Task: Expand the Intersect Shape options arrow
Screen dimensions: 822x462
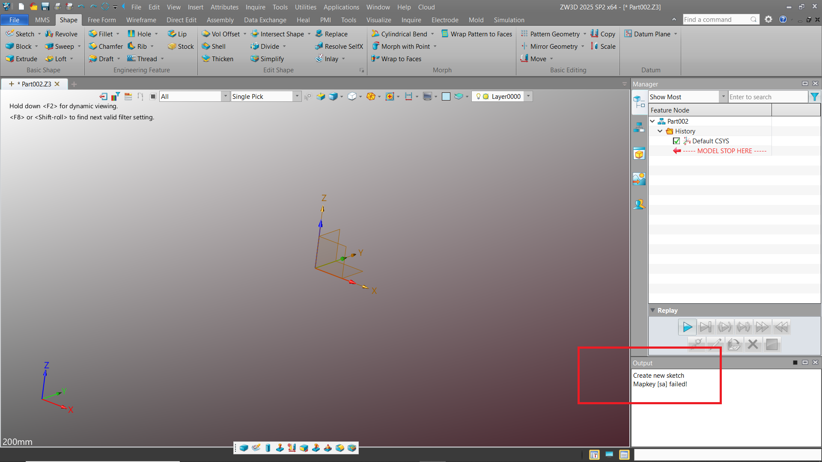Action: (309, 34)
